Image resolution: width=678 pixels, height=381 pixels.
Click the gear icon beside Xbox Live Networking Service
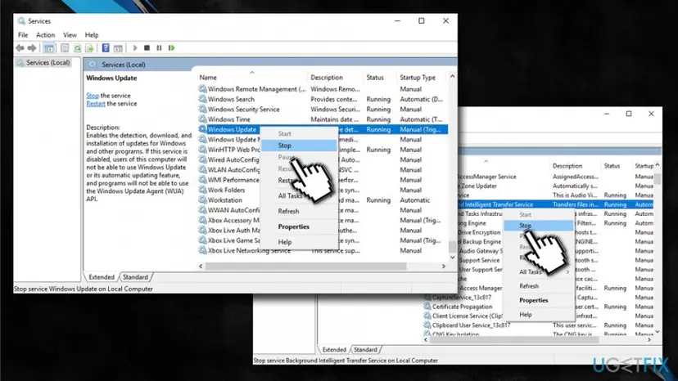tap(202, 250)
